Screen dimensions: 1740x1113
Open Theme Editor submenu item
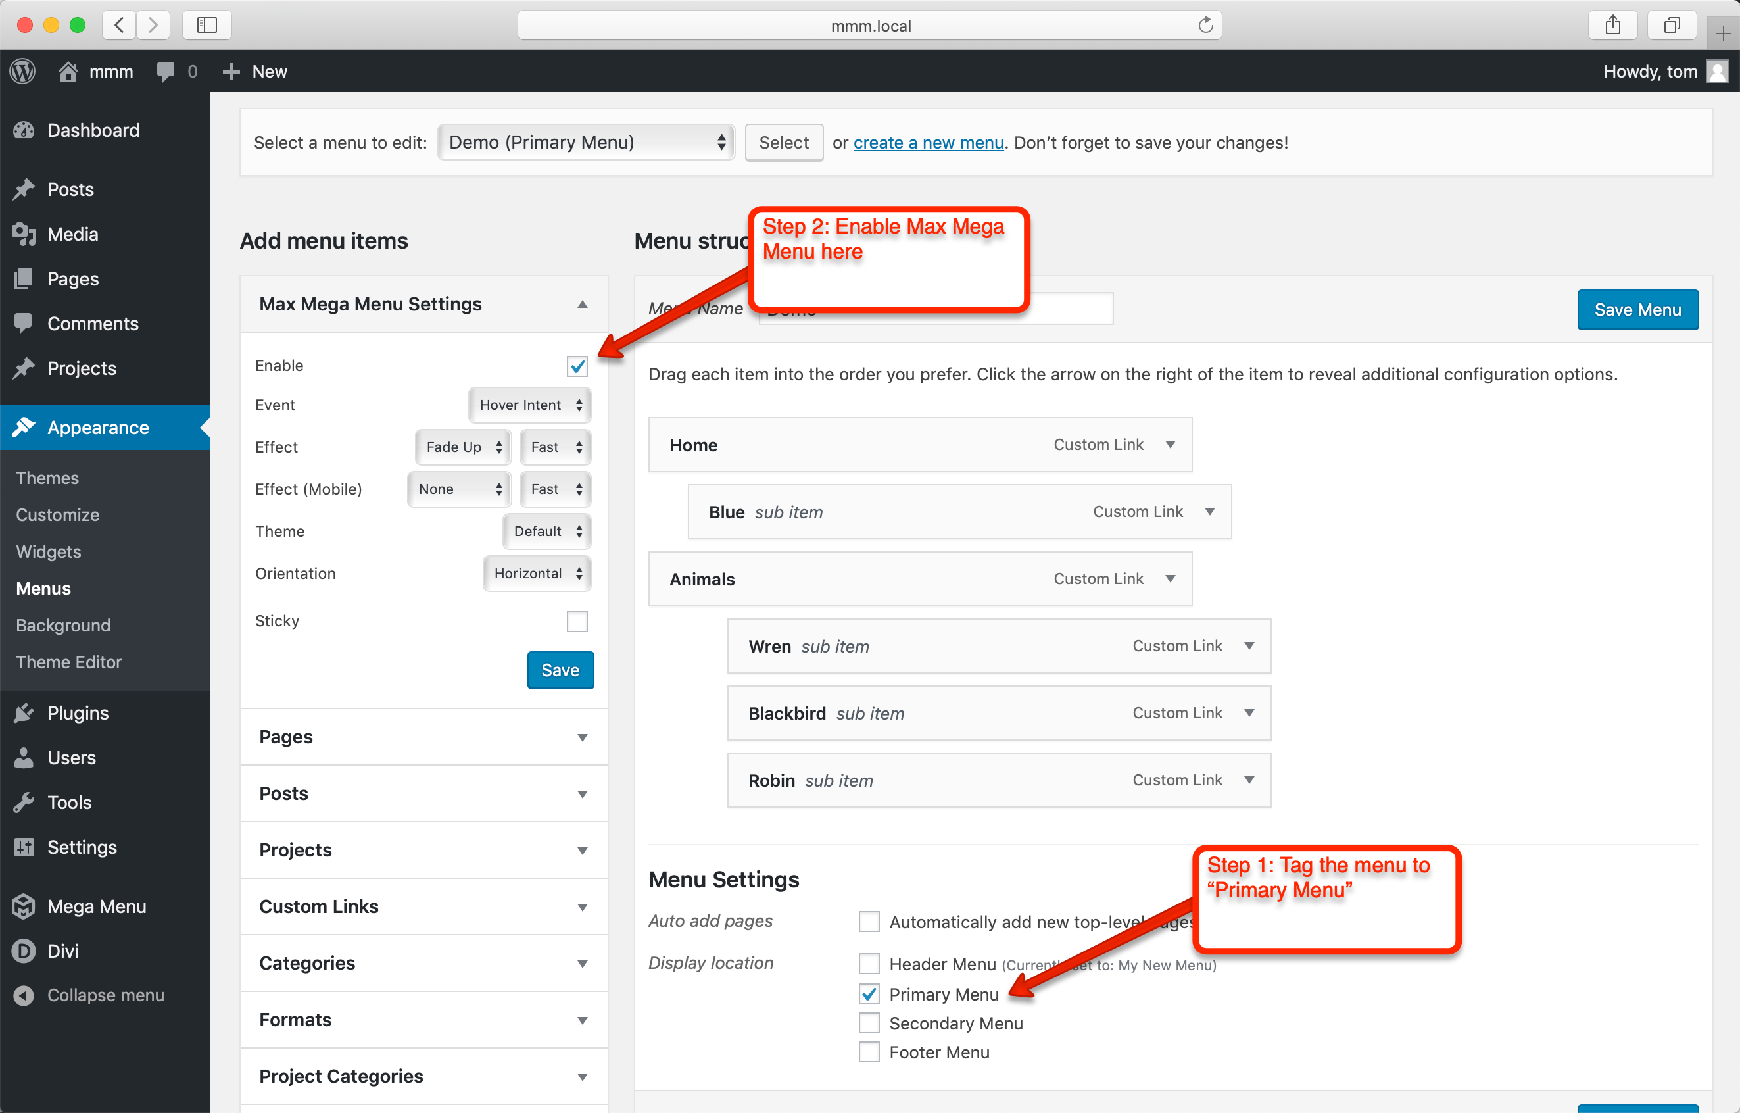(x=68, y=662)
